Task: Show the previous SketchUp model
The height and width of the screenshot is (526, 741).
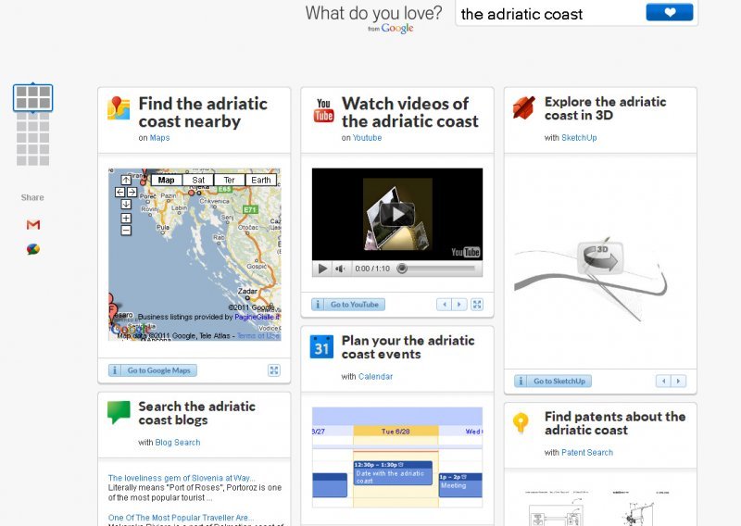Action: (x=663, y=382)
